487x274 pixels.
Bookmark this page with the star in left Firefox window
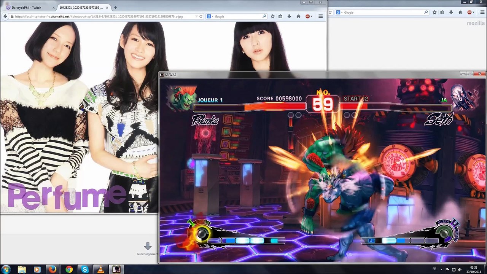point(273,16)
